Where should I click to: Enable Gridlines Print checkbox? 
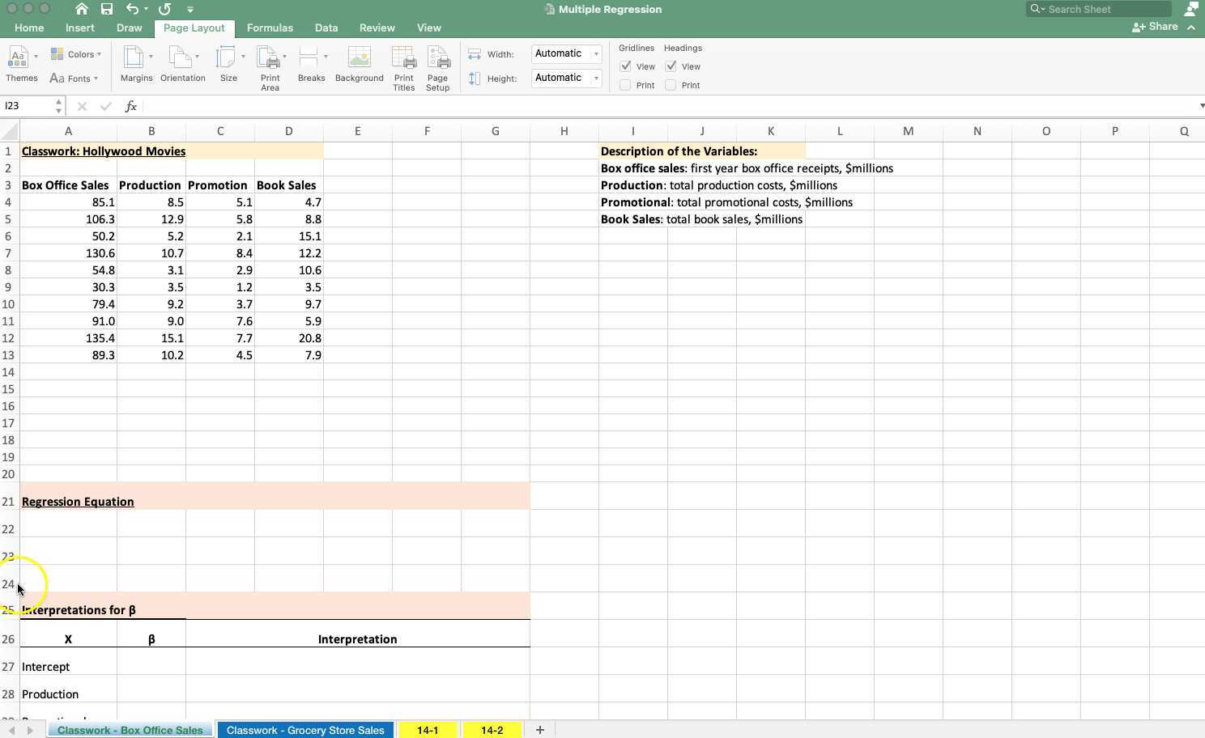tap(624, 85)
